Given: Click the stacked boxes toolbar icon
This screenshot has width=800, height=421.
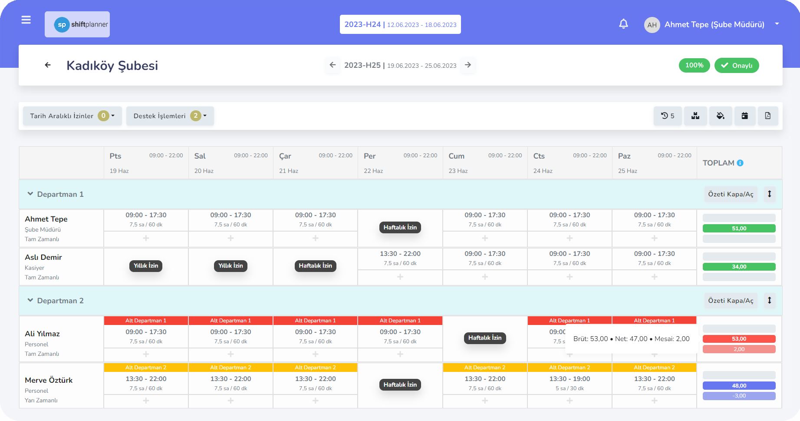Looking at the screenshot, I should click(x=695, y=116).
